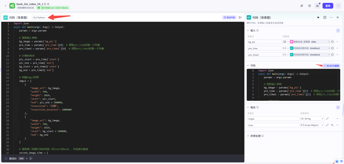
Task: Open type dropdown for pre_time
Action: click(x=286, y=48)
